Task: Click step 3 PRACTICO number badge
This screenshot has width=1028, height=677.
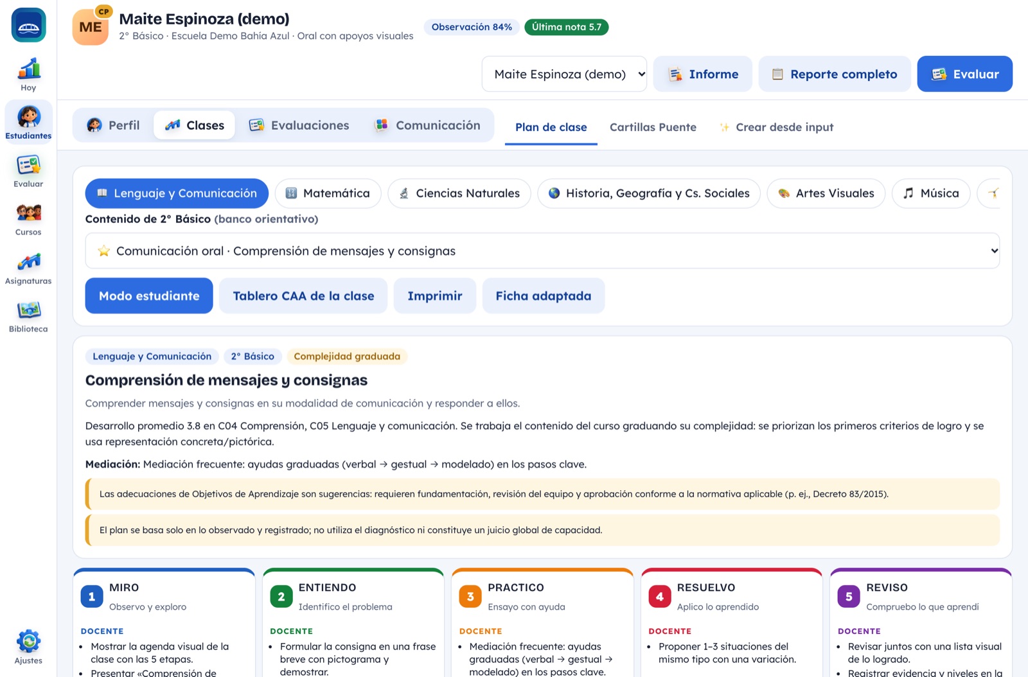Action: pos(470,596)
